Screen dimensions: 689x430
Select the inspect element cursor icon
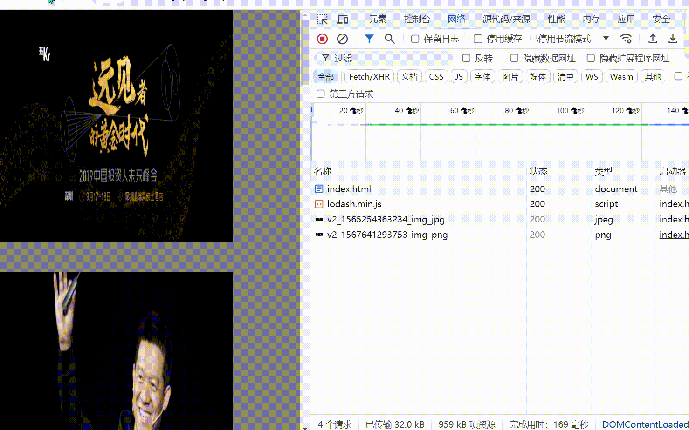322,19
